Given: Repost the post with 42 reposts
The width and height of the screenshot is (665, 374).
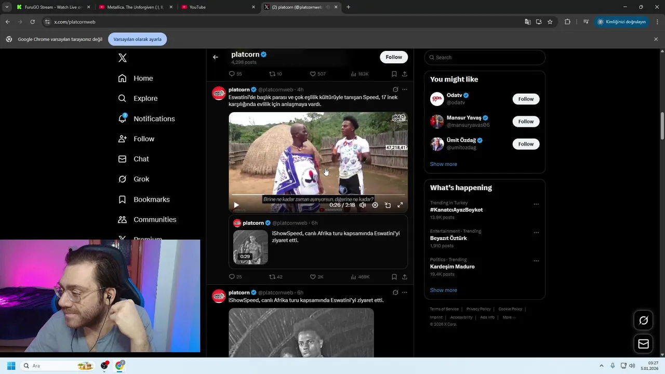Looking at the screenshot, I should (x=276, y=277).
